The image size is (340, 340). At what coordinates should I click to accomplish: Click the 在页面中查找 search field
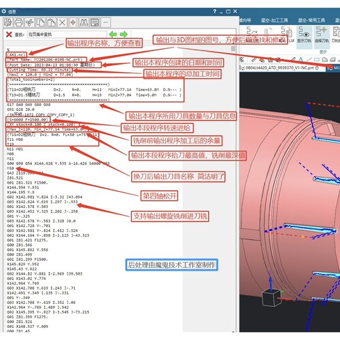[67, 35]
